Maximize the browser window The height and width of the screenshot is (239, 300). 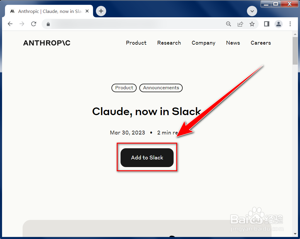(276, 4)
